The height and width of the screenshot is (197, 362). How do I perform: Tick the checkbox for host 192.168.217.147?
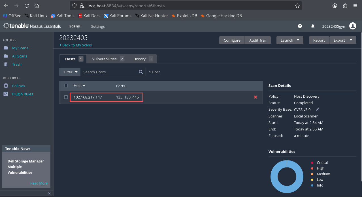tap(66, 97)
